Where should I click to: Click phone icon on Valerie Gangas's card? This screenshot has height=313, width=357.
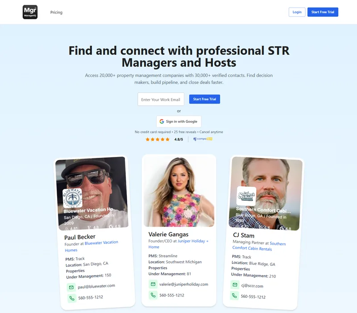(153, 295)
